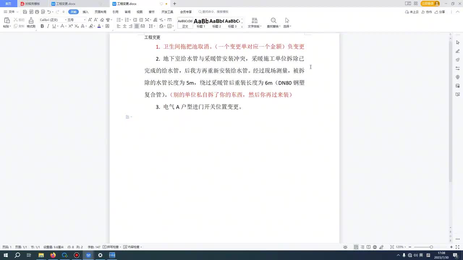Add a new document tab with plus
The width and height of the screenshot is (463, 260).
[x=175, y=4]
